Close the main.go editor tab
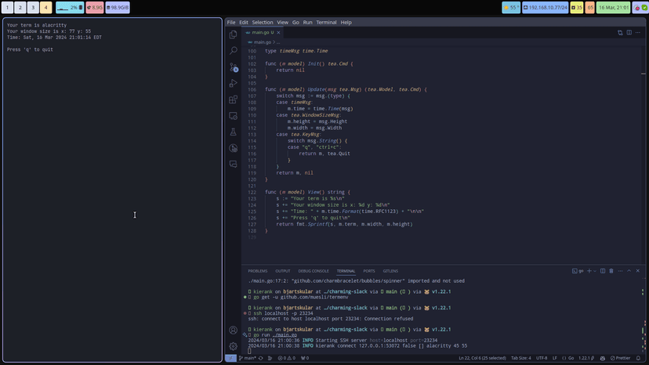Screen dimensions: 649x365 coord(278,33)
